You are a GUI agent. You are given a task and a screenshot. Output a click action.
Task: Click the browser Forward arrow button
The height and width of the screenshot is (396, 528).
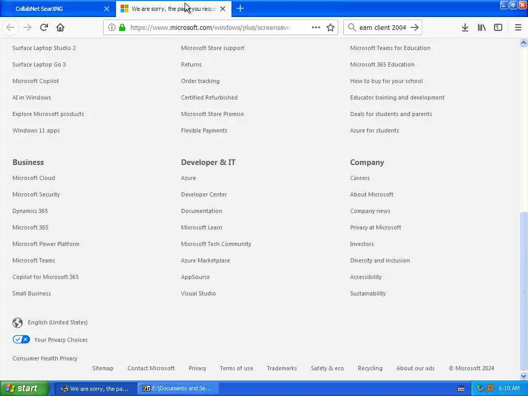click(x=27, y=28)
